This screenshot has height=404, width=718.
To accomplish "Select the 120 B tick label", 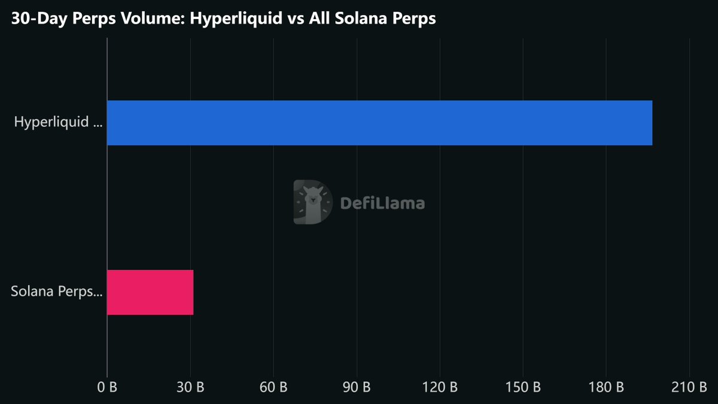I will coord(440,387).
